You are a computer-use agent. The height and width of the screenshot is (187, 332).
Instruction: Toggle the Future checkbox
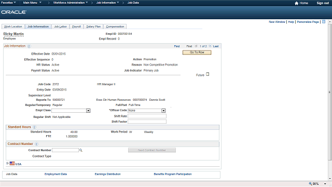coord(208,74)
